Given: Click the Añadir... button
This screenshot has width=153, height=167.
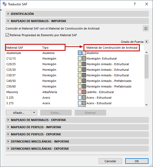Looking at the screenshot, I should [x=19, y=113].
